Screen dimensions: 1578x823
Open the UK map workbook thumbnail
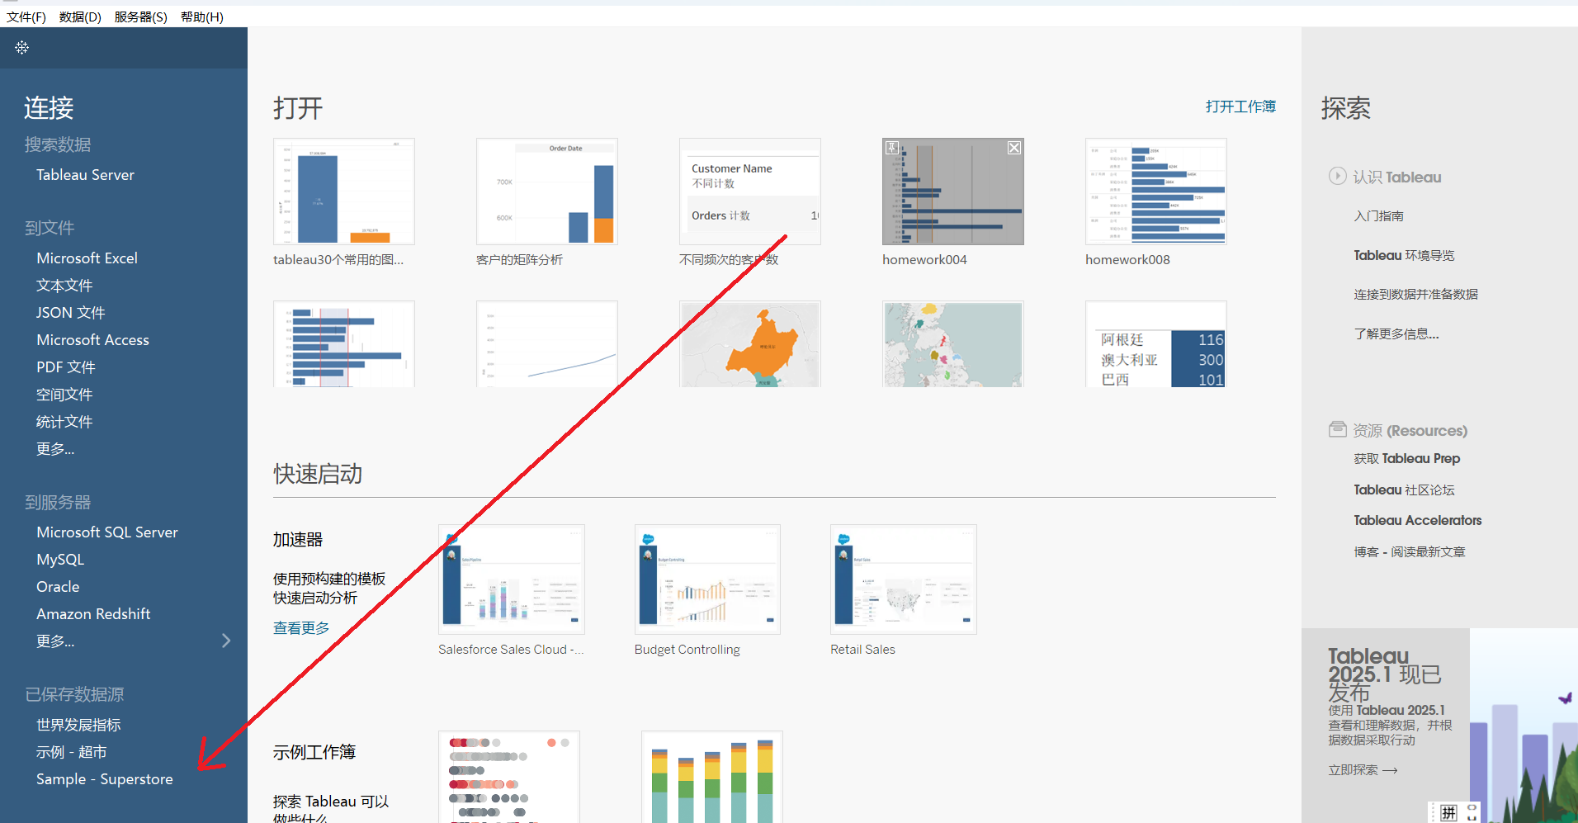point(952,343)
